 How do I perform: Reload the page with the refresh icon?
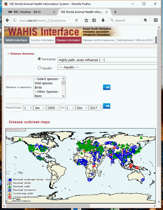coord(77,20)
